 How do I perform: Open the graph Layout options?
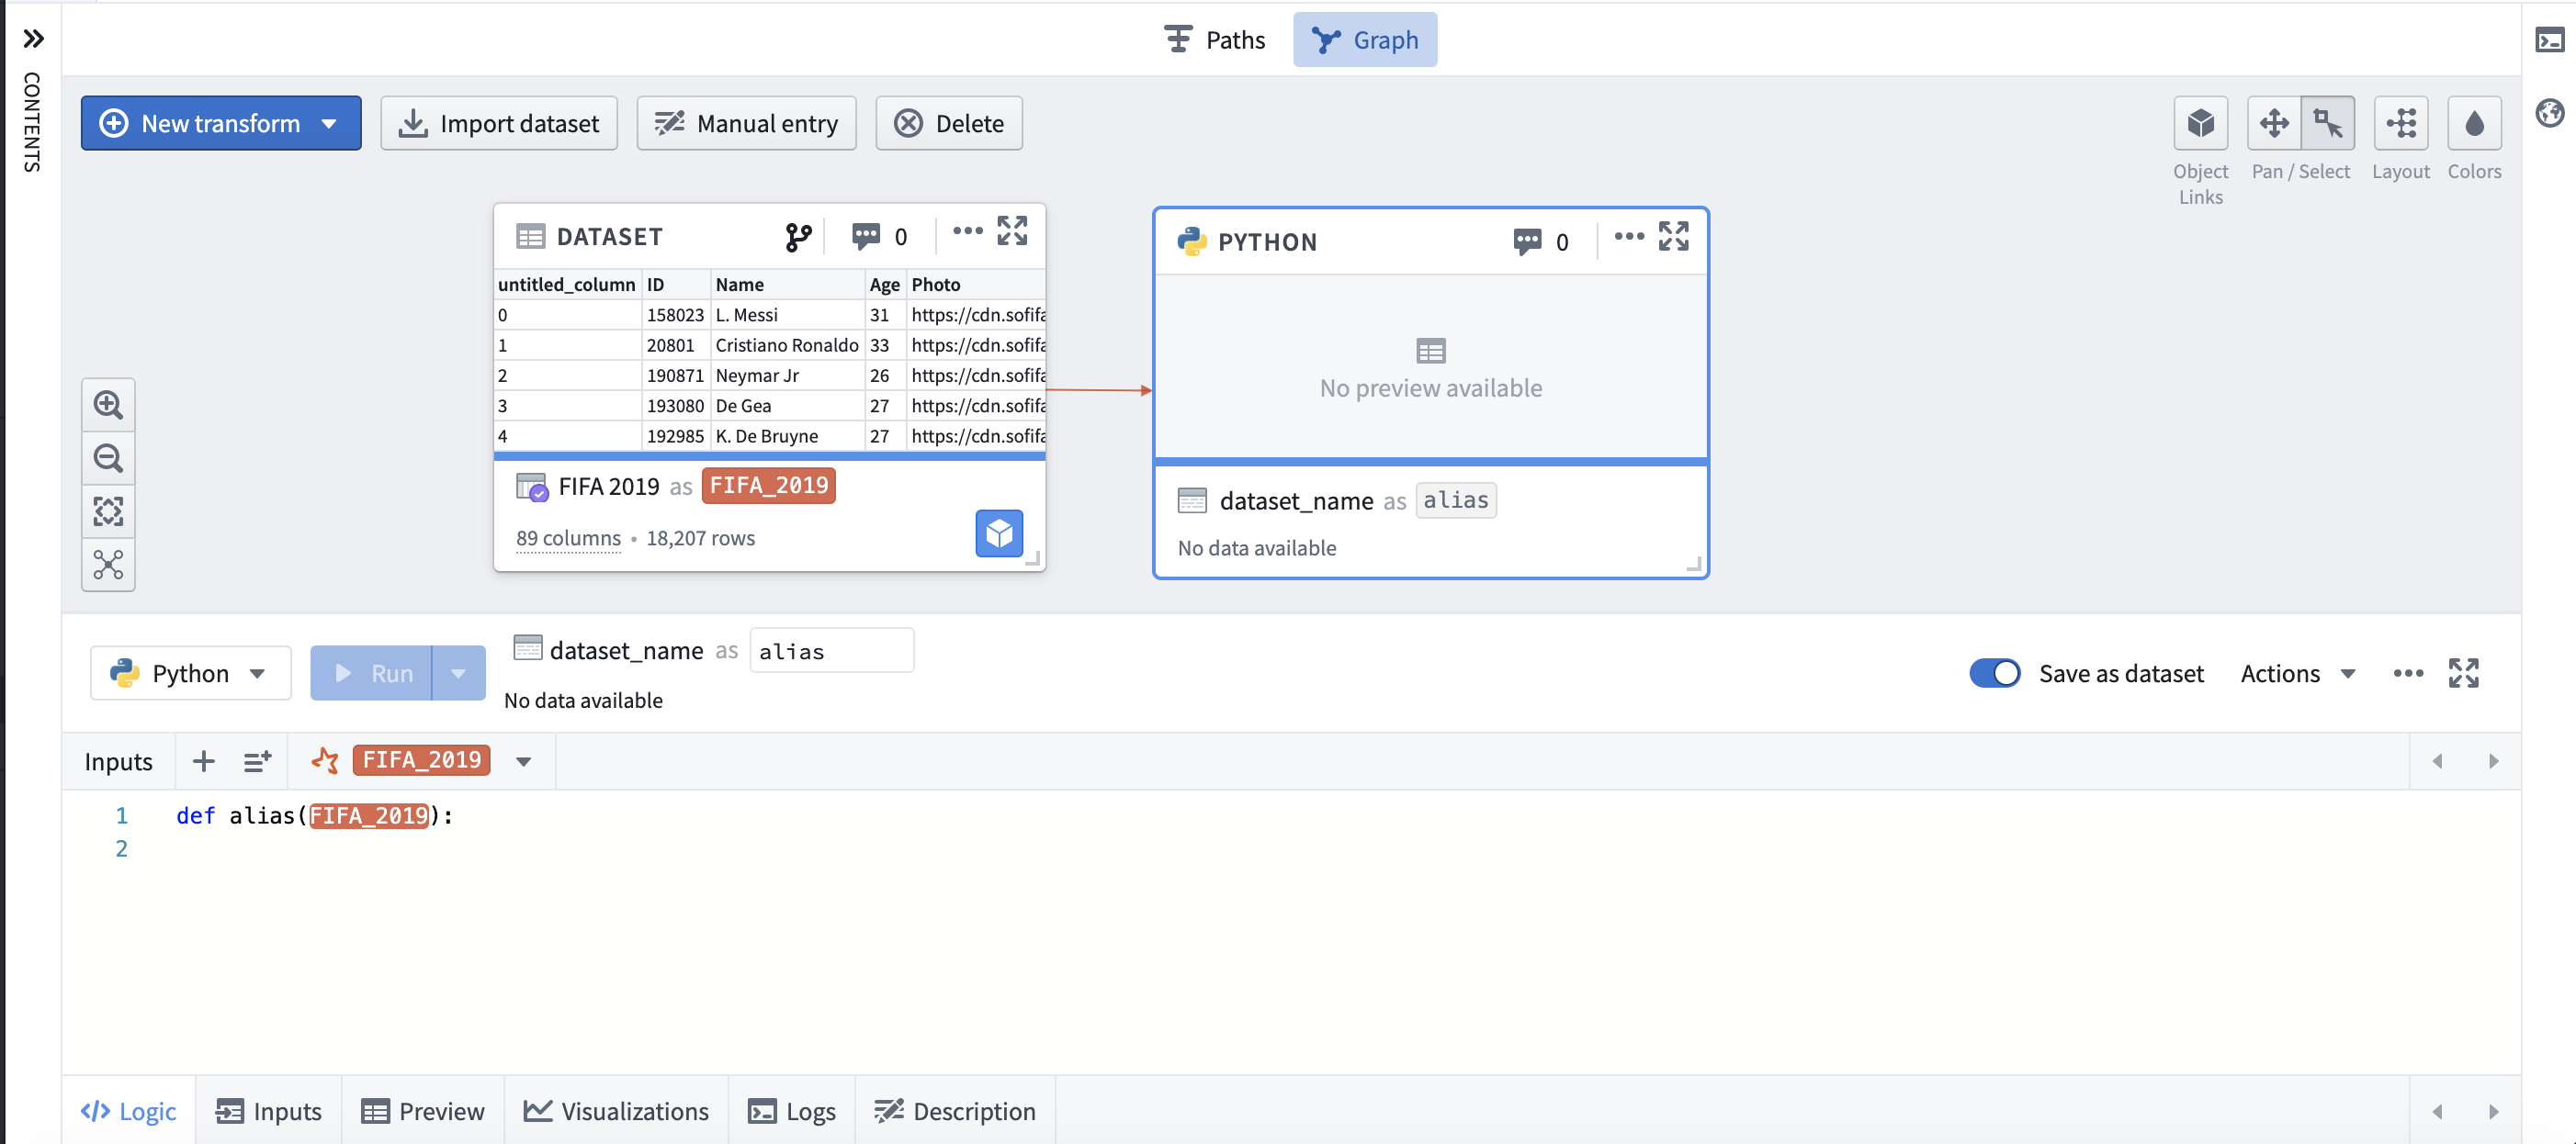pyautogui.click(x=2401, y=123)
